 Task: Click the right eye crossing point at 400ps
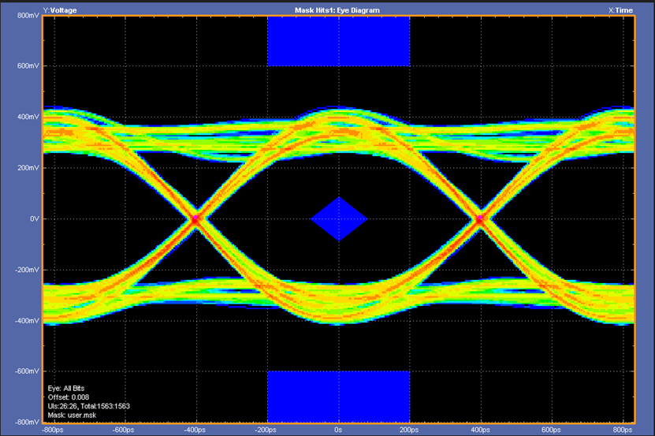click(x=480, y=218)
